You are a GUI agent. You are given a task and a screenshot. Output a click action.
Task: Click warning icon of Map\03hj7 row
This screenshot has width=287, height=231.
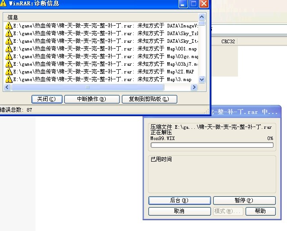[9, 64]
